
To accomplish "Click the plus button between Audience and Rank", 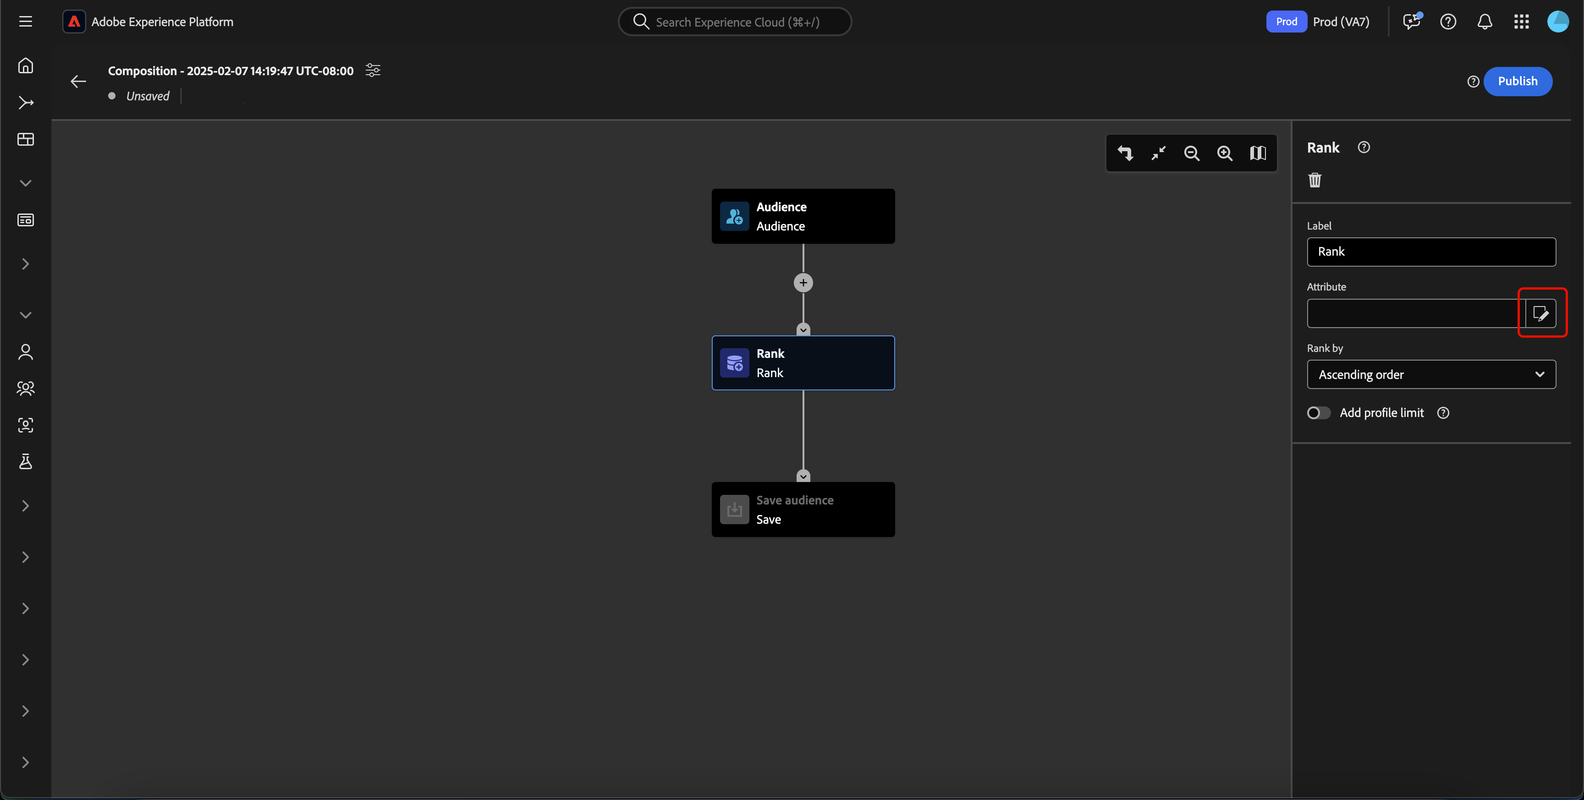I will (x=803, y=283).
